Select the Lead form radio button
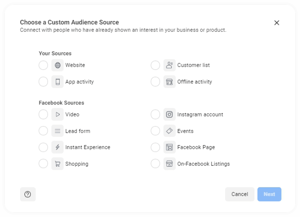300x217 pixels. coord(43,131)
